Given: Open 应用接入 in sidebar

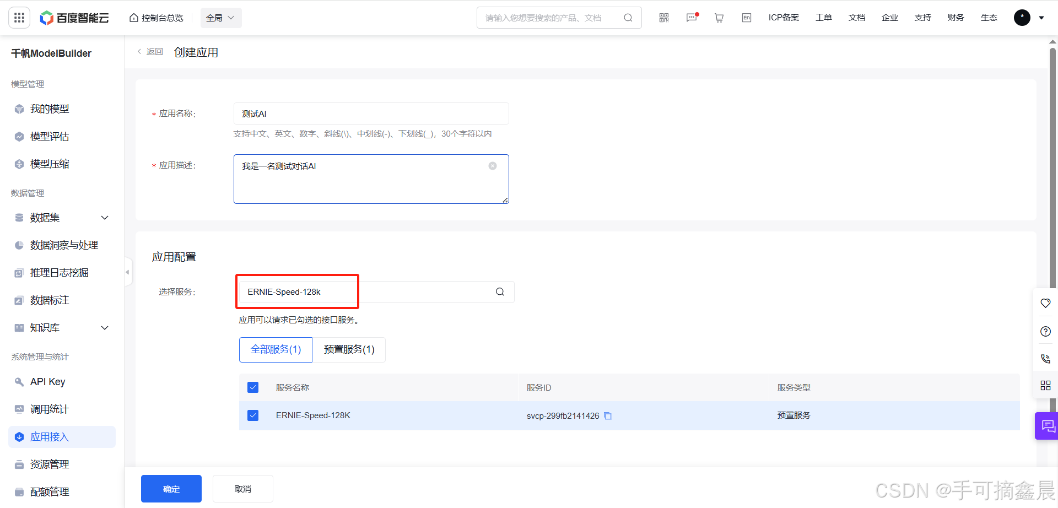Looking at the screenshot, I should (x=62, y=437).
